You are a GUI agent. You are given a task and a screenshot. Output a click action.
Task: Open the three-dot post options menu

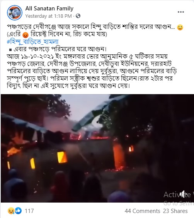(x=181, y=12)
